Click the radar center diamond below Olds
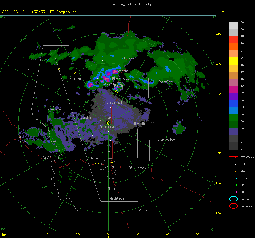The image size is (255, 238). pos(108,123)
